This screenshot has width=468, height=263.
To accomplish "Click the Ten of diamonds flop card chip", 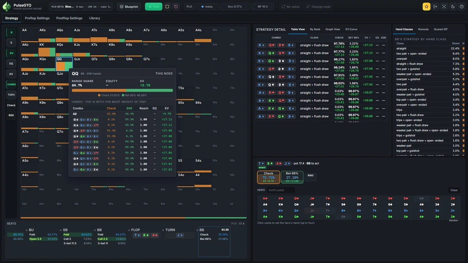I will (x=137, y=235).
